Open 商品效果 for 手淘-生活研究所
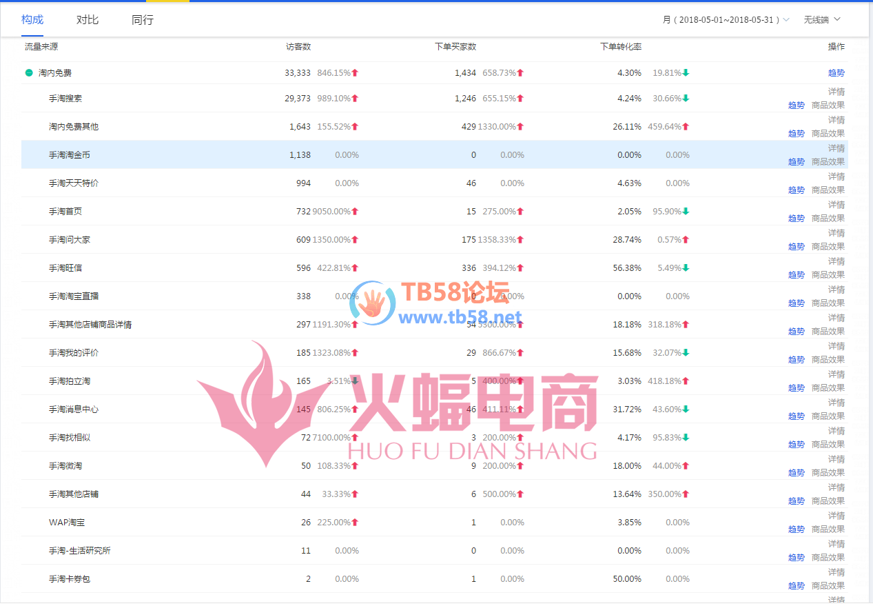The image size is (873, 606). coord(828,558)
